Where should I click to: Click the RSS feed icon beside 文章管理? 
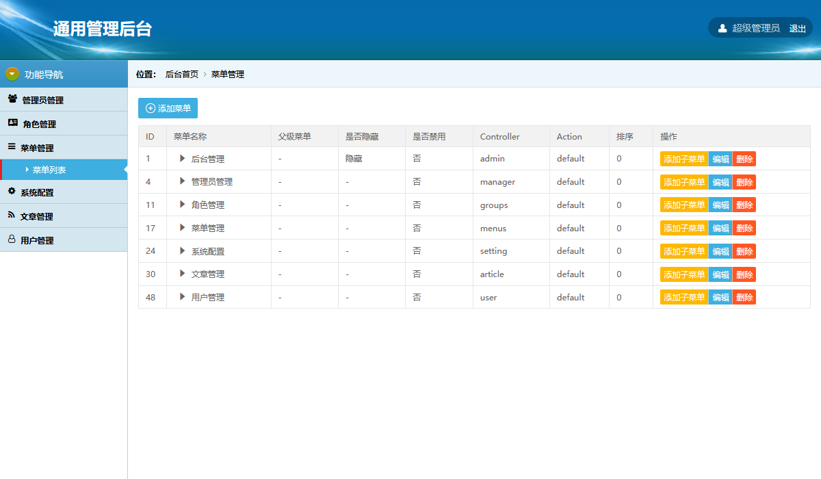click(x=12, y=216)
